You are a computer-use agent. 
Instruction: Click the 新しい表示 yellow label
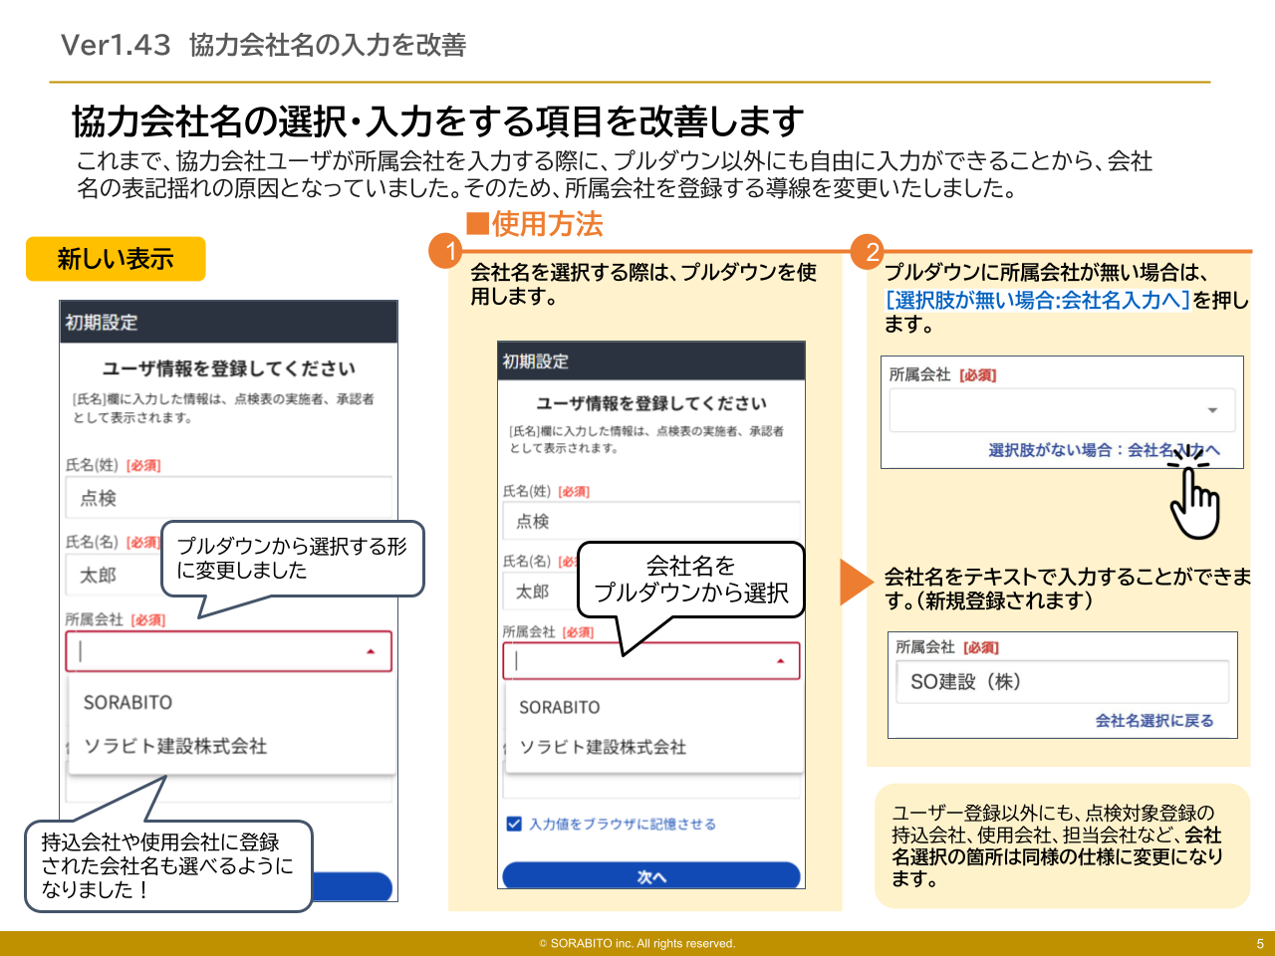(x=115, y=258)
